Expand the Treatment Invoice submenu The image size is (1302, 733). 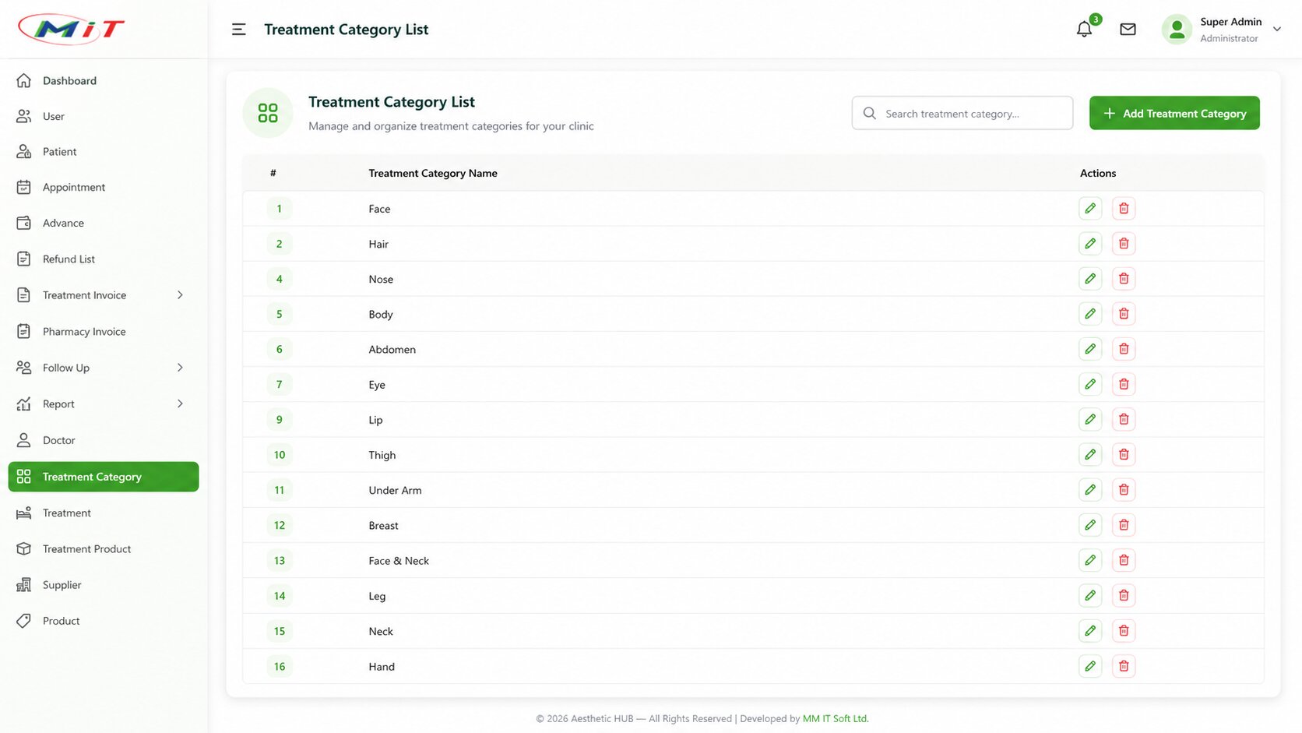pyautogui.click(x=180, y=295)
